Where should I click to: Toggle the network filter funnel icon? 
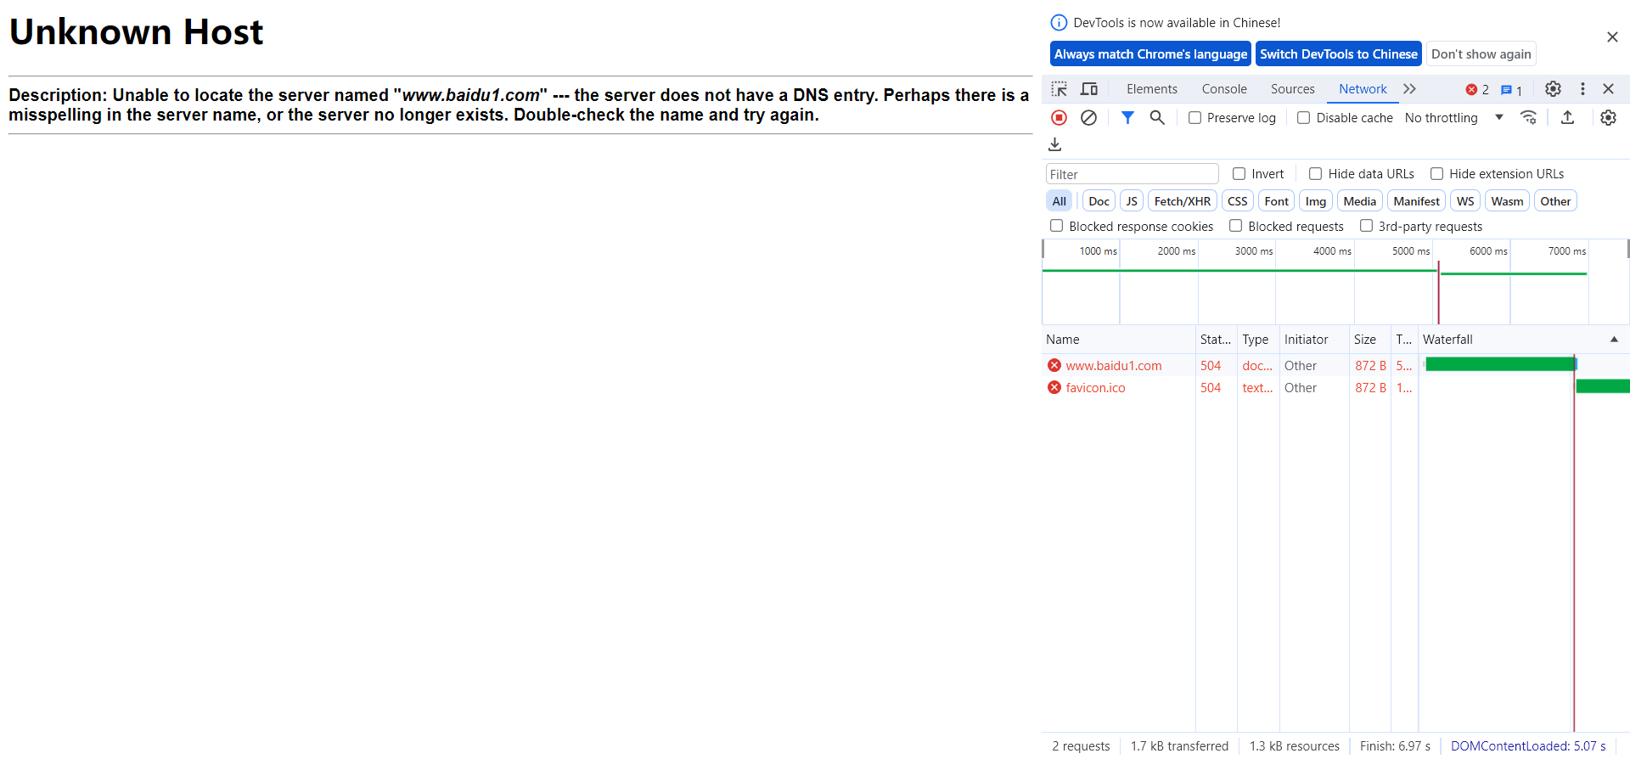[1127, 118]
